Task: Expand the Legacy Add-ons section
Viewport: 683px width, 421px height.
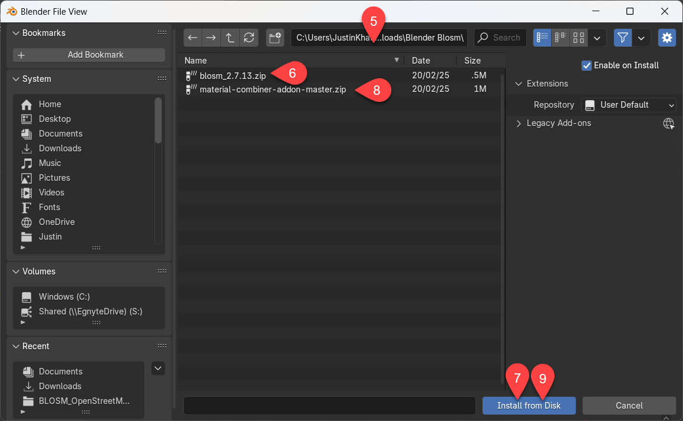Action: pyautogui.click(x=519, y=124)
